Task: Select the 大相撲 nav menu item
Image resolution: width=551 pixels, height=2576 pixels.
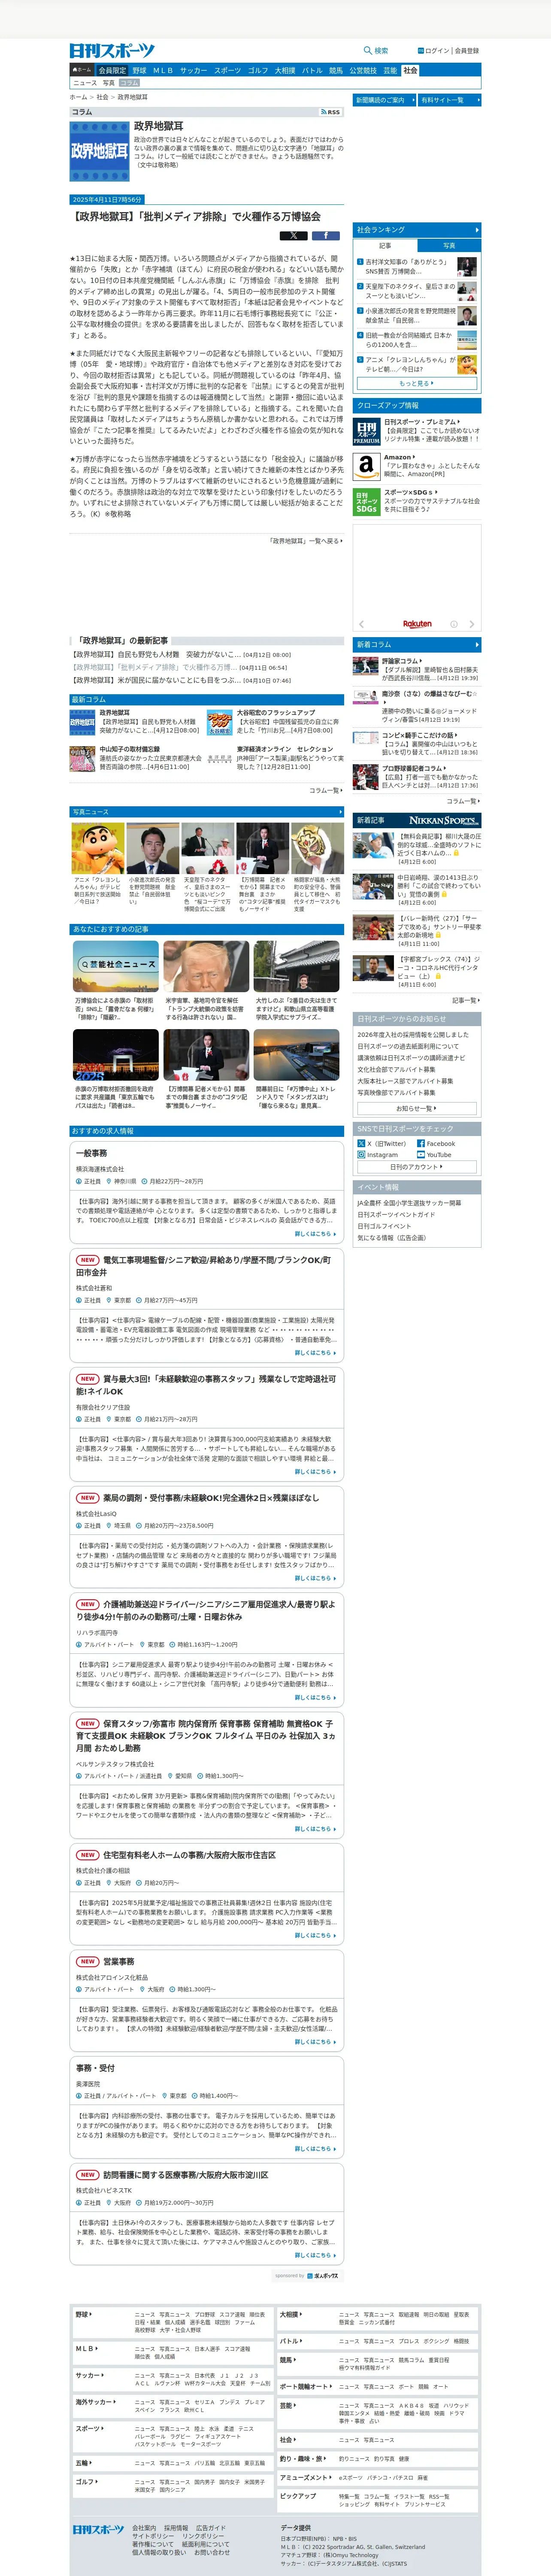Action: (285, 71)
